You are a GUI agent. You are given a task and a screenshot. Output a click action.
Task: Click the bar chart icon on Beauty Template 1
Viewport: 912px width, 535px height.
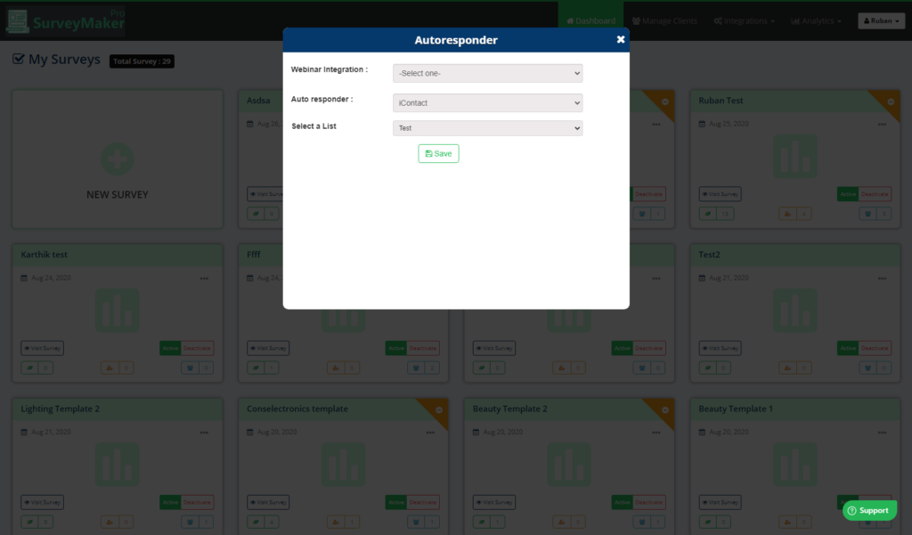(x=795, y=465)
